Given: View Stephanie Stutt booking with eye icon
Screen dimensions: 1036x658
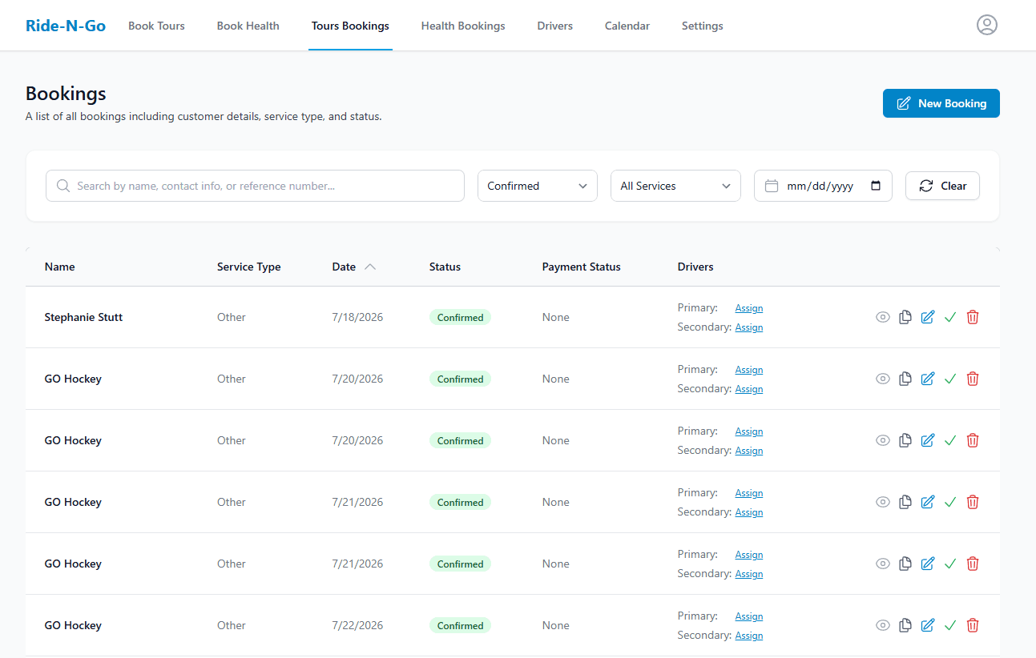Looking at the screenshot, I should click(x=883, y=317).
